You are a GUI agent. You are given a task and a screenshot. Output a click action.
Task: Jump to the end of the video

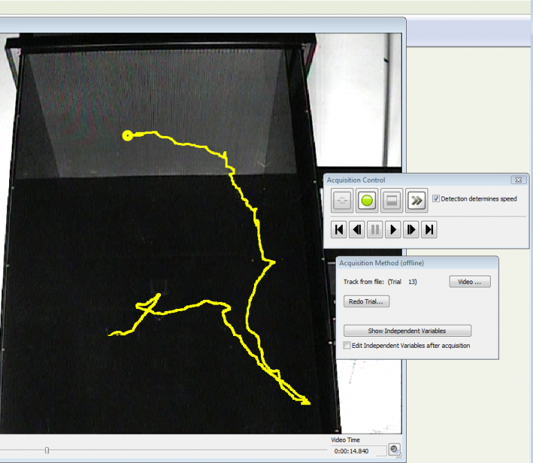(x=430, y=230)
